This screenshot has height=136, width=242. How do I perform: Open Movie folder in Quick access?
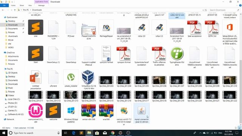point(11,40)
